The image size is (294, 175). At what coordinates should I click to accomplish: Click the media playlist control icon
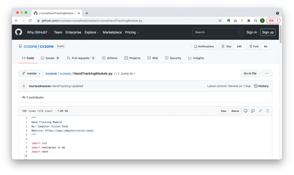255,21
